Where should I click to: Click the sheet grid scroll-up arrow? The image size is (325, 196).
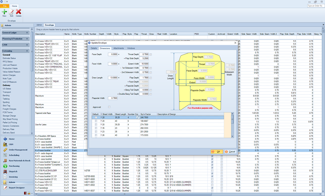[x=232, y=114]
